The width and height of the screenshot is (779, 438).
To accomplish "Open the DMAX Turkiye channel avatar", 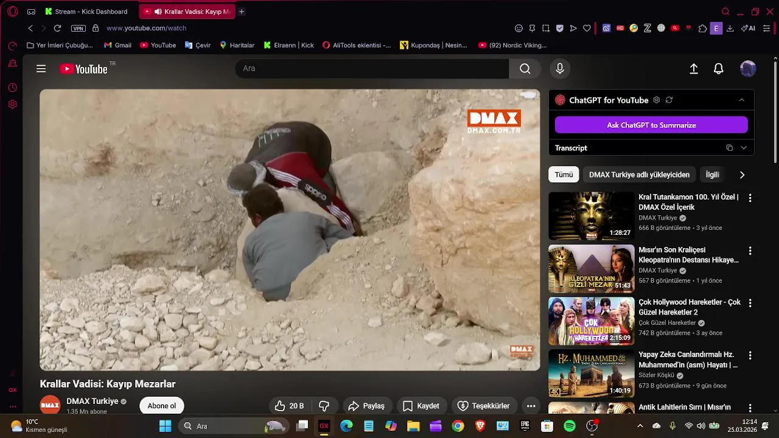I will click(50, 405).
